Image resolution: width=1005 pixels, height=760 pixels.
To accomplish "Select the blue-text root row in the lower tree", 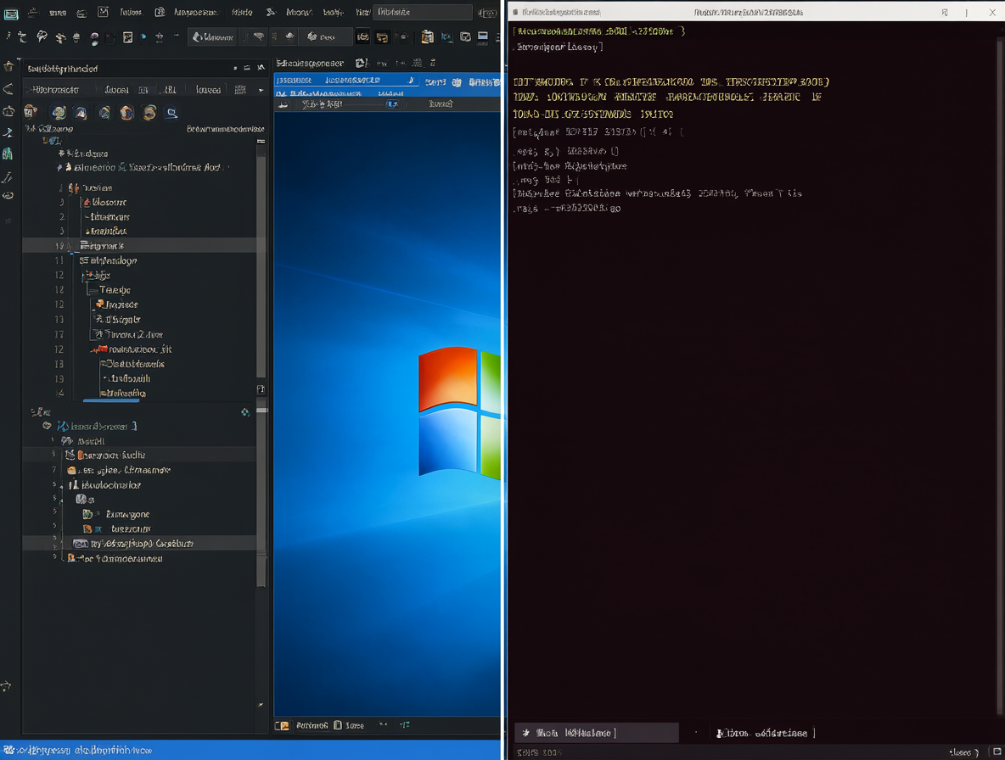I will [x=96, y=426].
